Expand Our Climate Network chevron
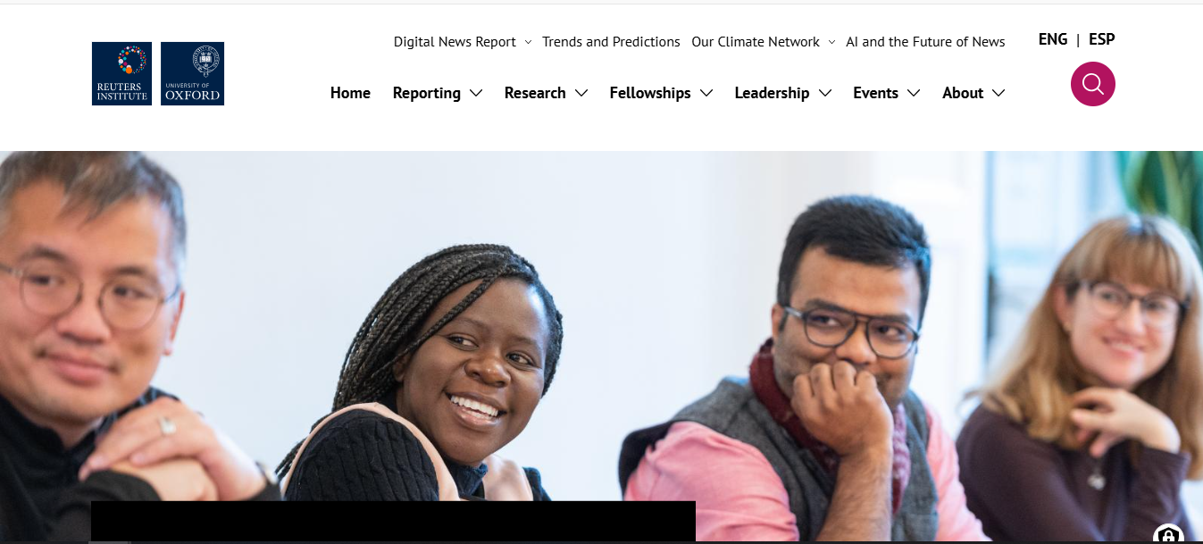Viewport: 1203px width, 544px height. (831, 42)
